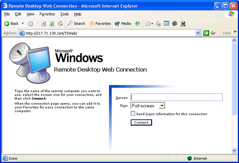
Task: Click the Mail envelope icon
Action: pyautogui.click(x=148, y=23)
